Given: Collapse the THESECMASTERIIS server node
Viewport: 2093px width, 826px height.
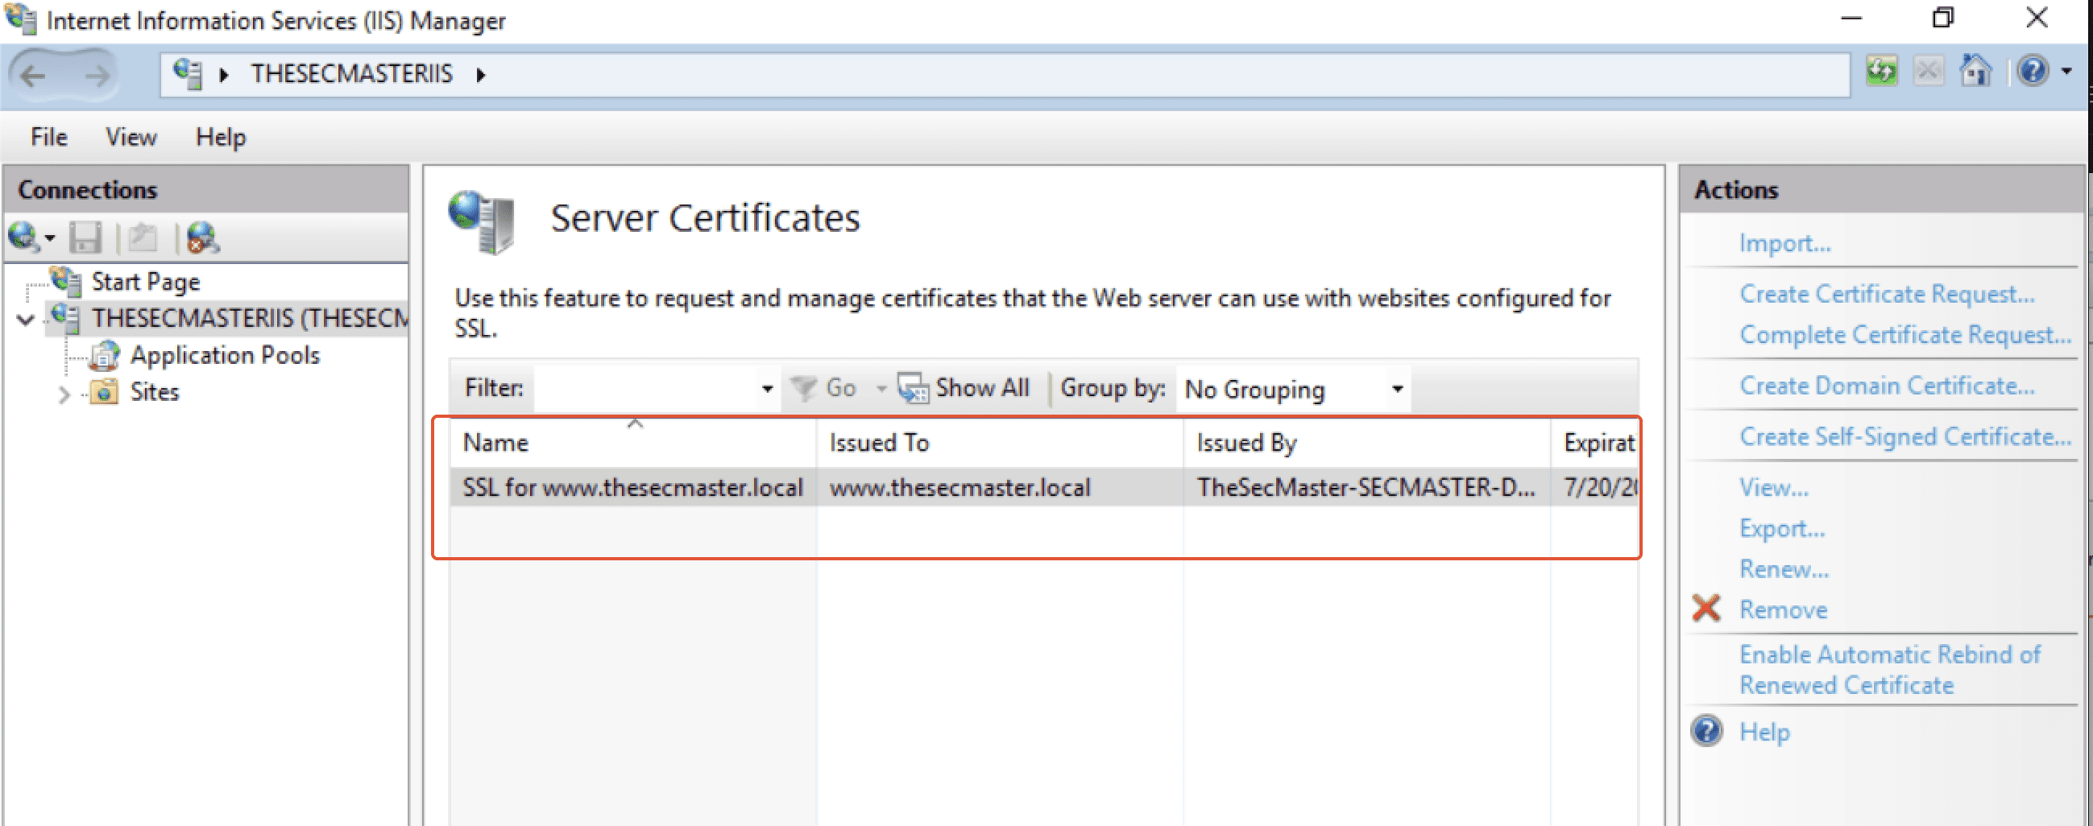Looking at the screenshot, I should [x=26, y=319].
